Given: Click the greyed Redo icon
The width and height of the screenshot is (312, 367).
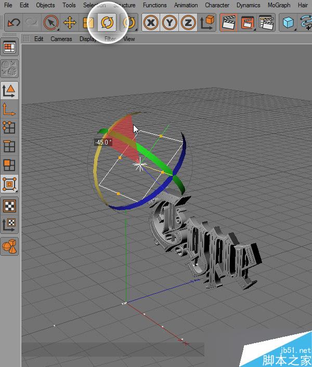Looking at the screenshot, I should click(x=32, y=23).
